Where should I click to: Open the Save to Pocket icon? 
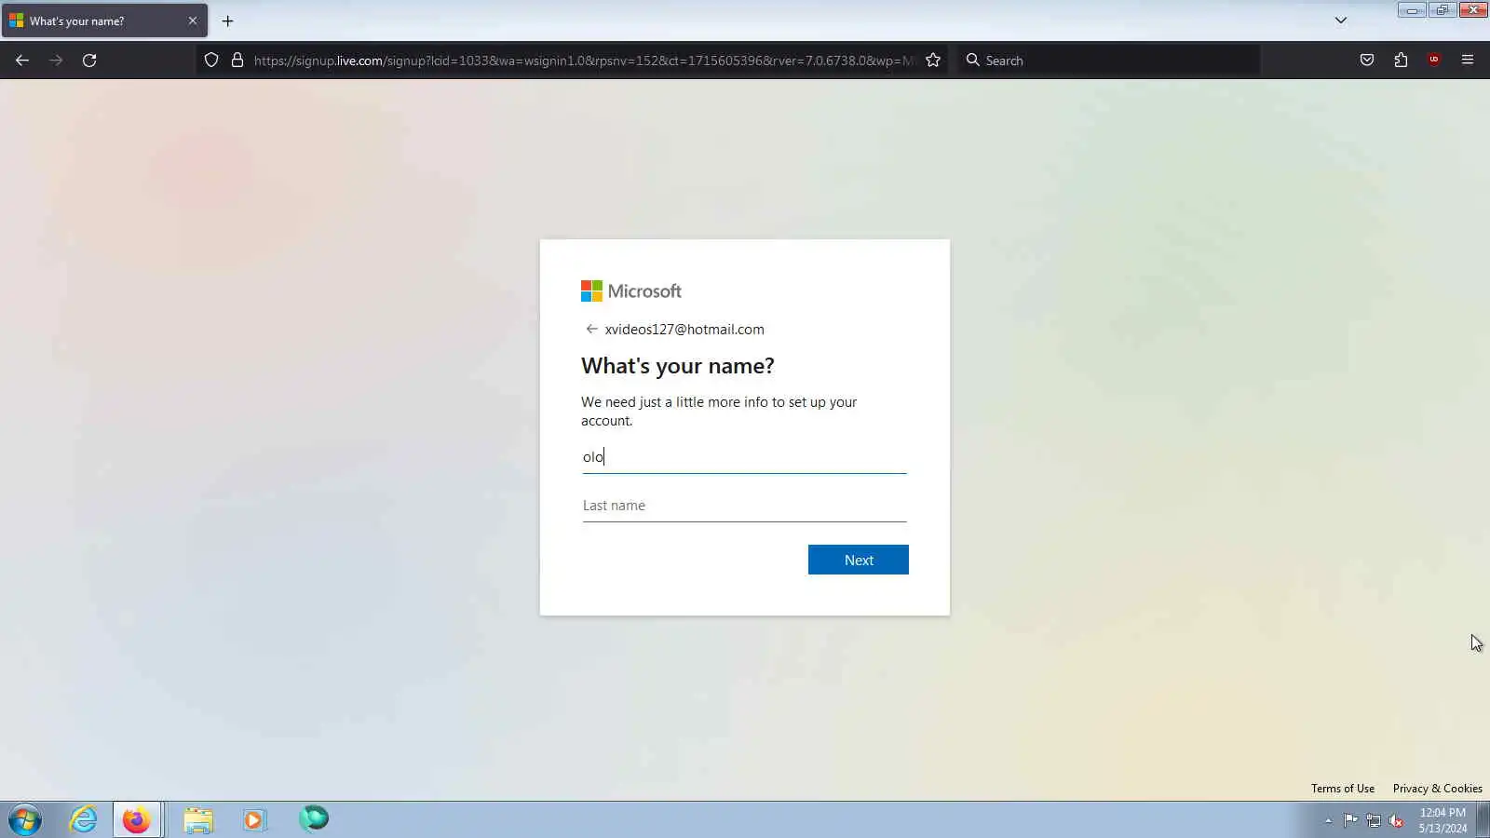point(1367,61)
